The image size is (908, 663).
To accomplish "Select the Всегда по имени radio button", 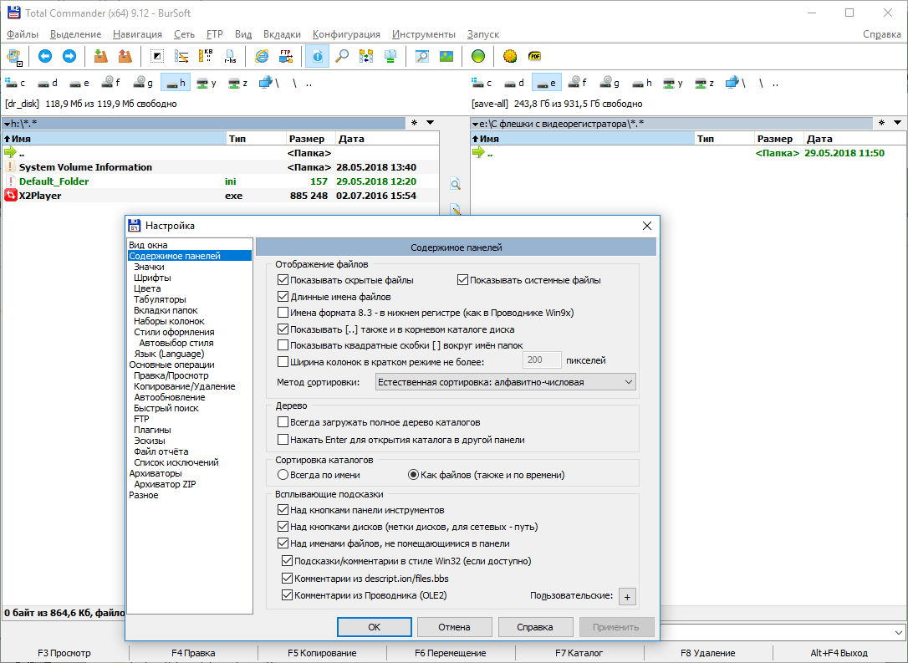I will 283,475.
